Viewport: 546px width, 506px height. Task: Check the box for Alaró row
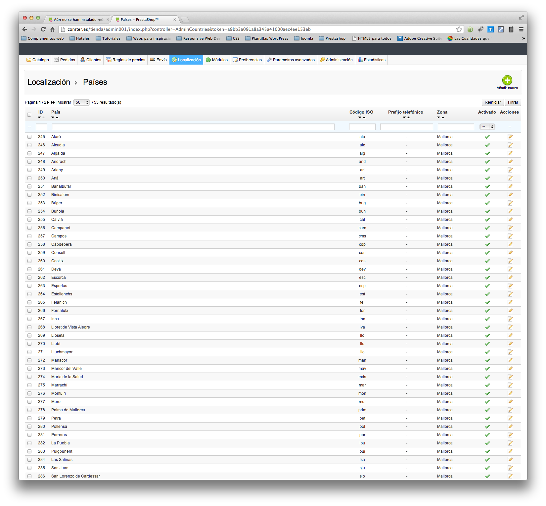[x=29, y=137]
